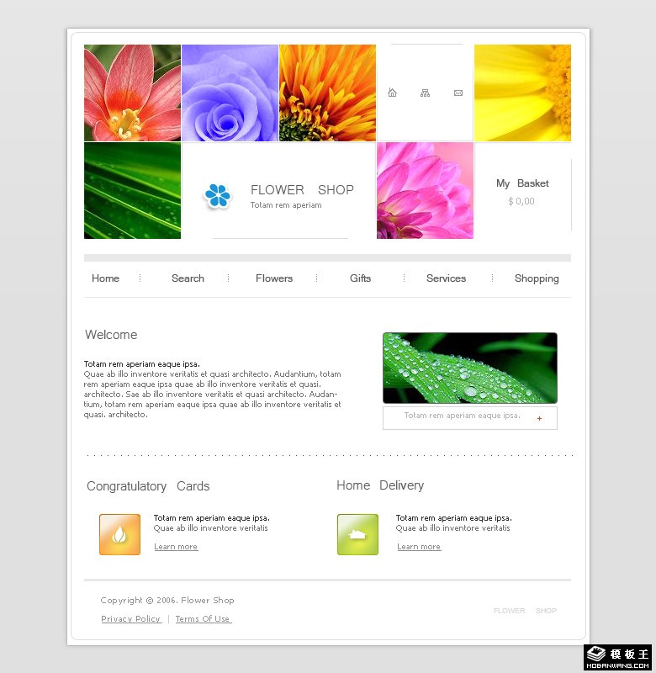Click the green striped leaf thumbnail
656x673 pixels.
point(133,191)
